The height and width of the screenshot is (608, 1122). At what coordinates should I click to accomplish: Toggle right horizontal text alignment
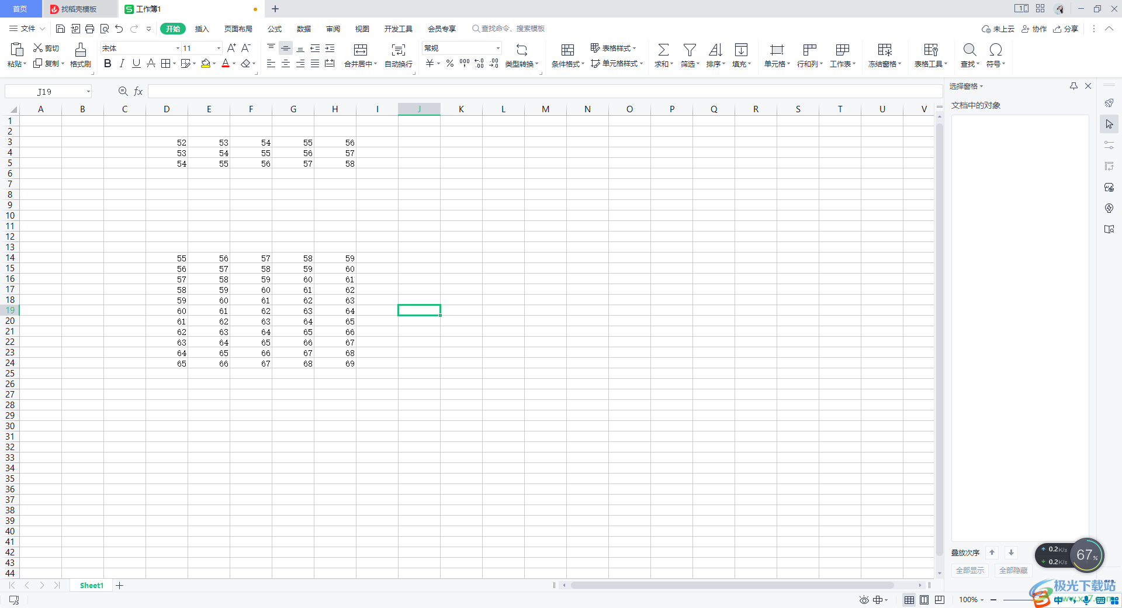coord(300,63)
